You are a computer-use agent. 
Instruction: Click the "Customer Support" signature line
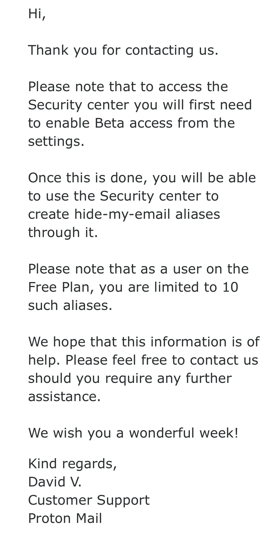tap(89, 500)
